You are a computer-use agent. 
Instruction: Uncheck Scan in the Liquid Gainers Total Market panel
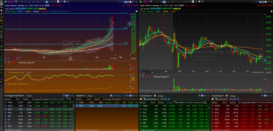click(x=159, y=96)
